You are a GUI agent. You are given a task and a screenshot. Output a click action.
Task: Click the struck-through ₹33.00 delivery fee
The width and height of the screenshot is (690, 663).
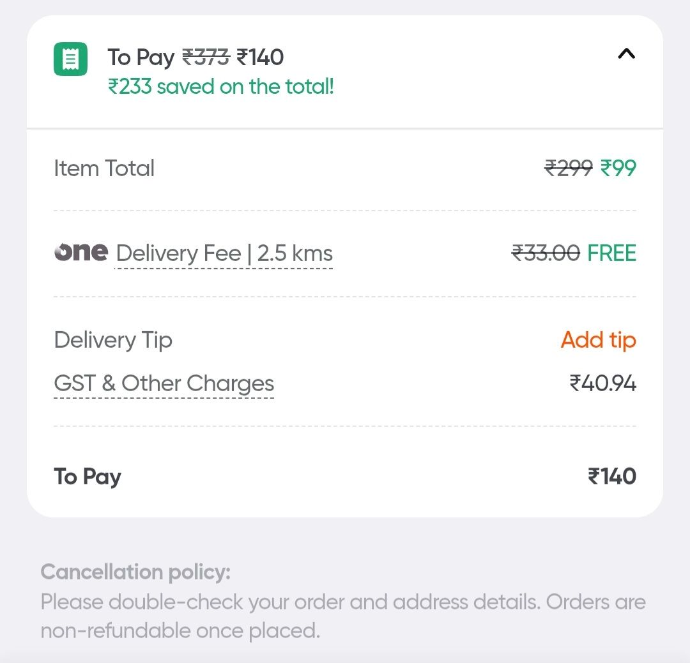(546, 253)
